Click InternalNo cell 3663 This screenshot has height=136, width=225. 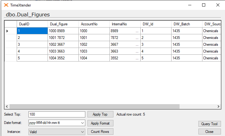pyautogui.click(x=125, y=51)
